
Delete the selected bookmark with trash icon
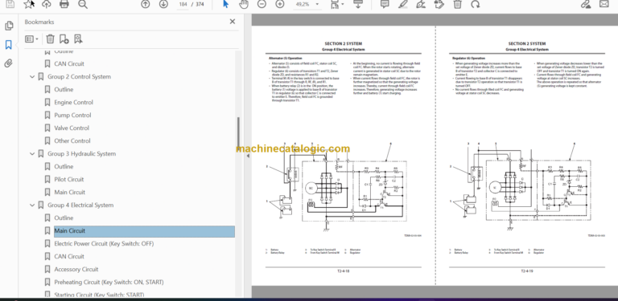[x=50, y=39]
